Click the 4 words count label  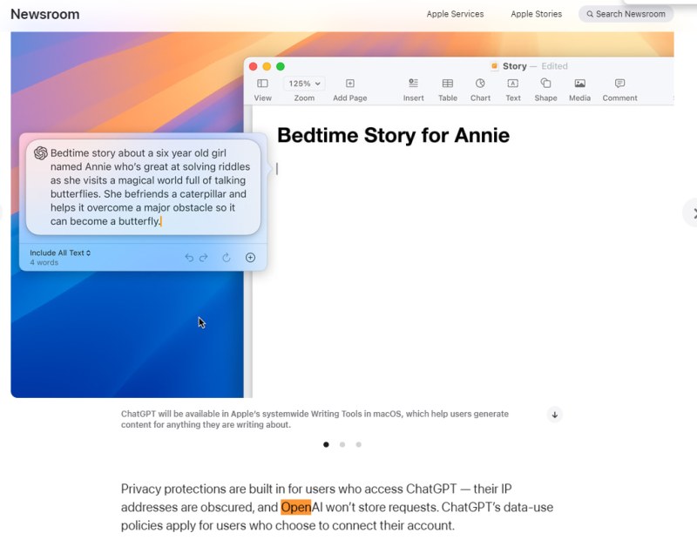point(44,263)
